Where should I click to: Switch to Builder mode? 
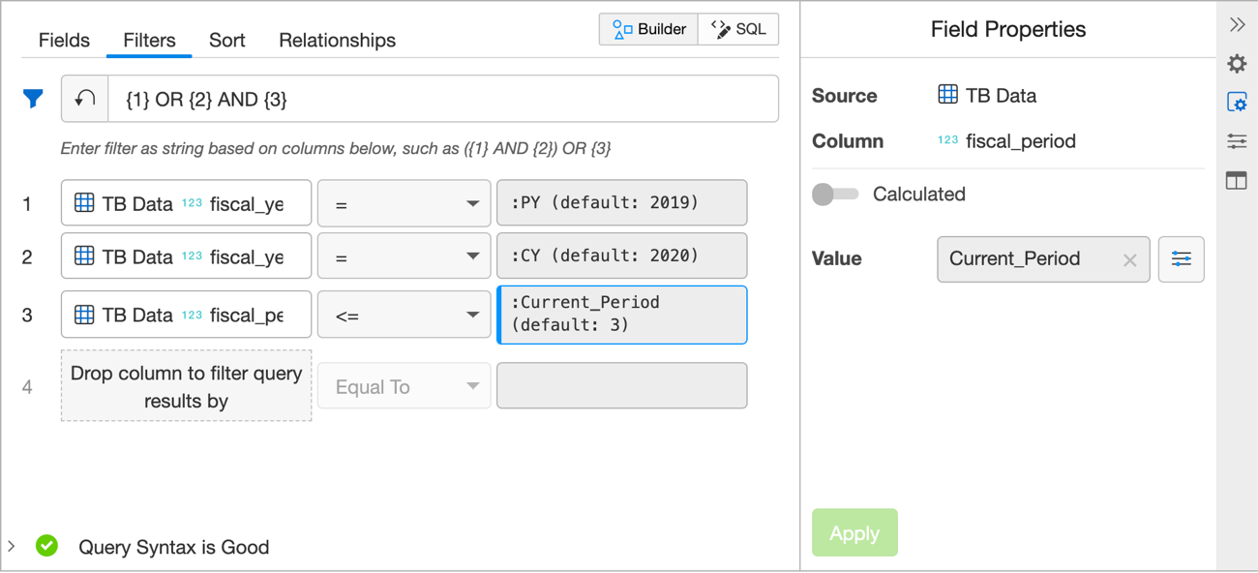pos(648,29)
